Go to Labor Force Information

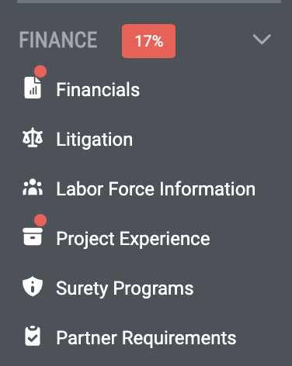[156, 189]
